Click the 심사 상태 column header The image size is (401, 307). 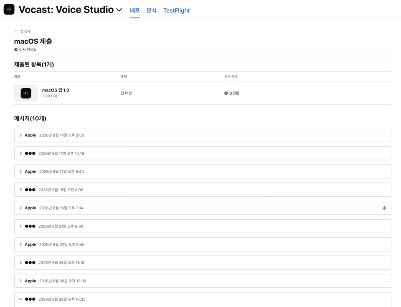(x=231, y=77)
